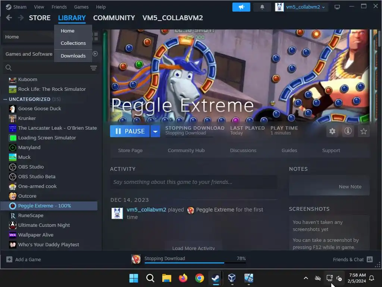This screenshot has width=382, height=287.
Task: Show Peggle Extreme game info icon
Action: click(x=348, y=131)
